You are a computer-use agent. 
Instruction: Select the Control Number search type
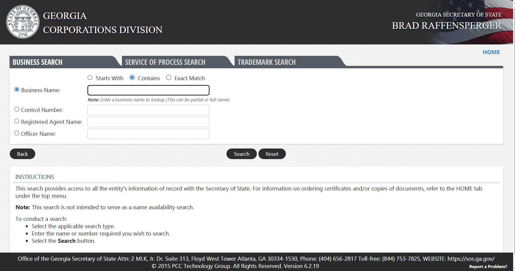point(17,109)
